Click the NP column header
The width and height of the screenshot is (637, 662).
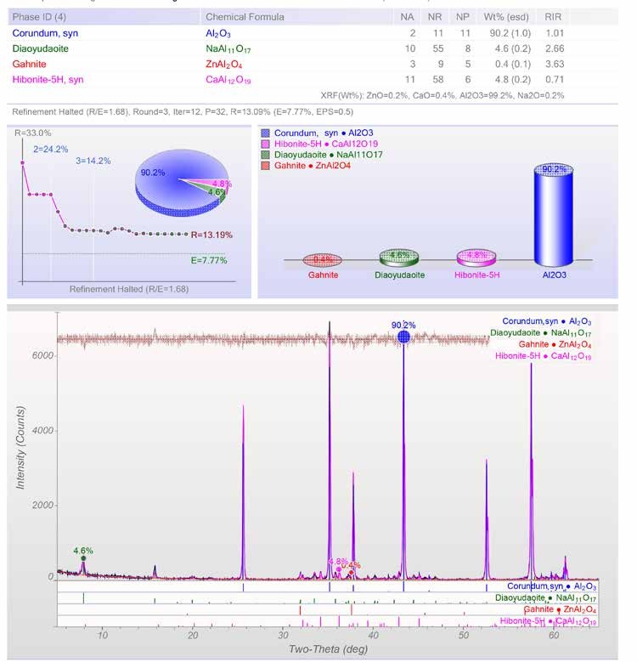pyautogui.click(x=462, y=17)
